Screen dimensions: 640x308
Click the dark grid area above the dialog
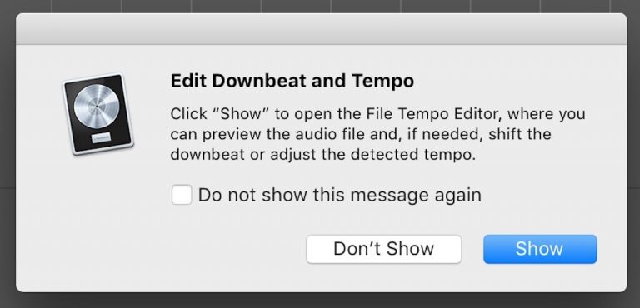coord(320,6)
